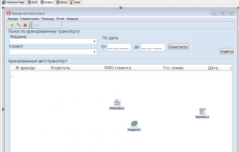Expand the Машина combo box dropdown
Viewport: 239px width, 152px height.
[94, 41]
